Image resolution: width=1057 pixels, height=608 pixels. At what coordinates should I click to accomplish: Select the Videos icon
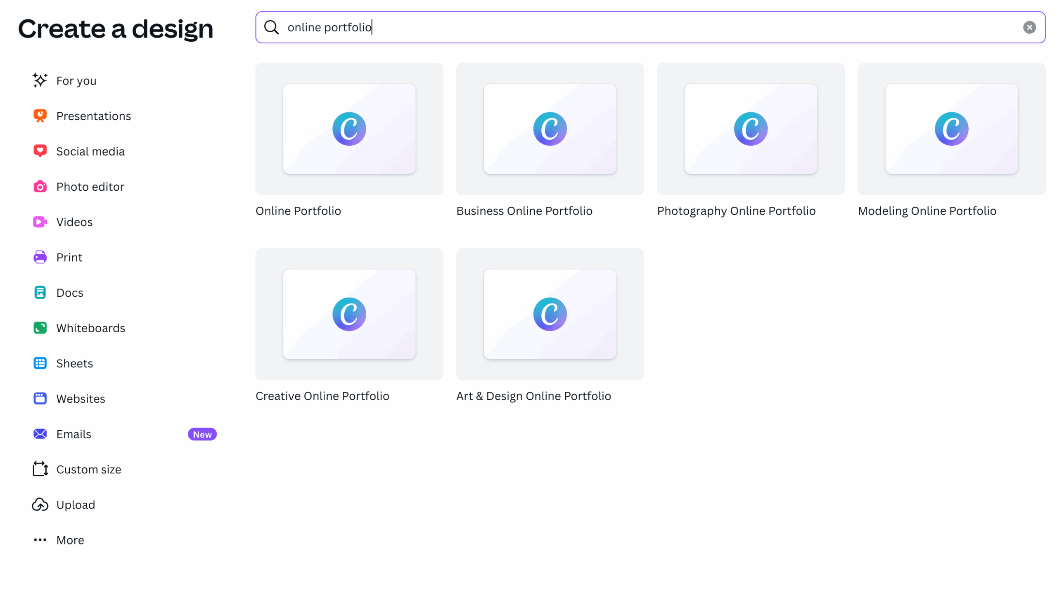[40, 222]
